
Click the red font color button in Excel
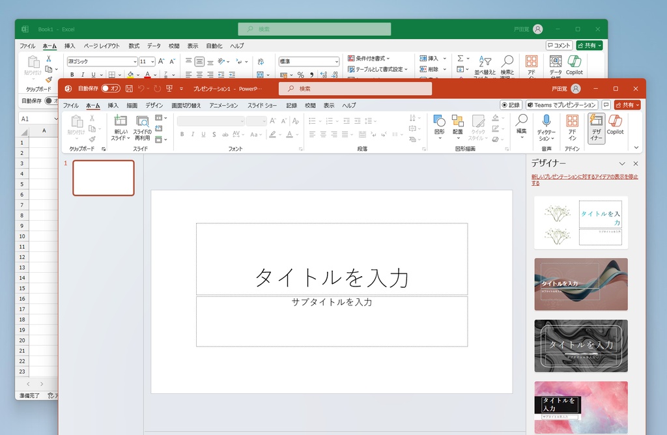click(x=147, y=75)
